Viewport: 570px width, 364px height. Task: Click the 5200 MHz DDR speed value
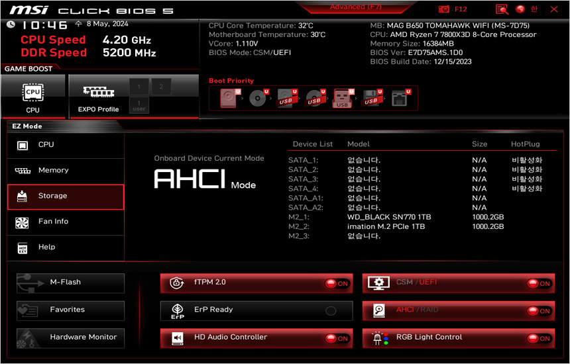[129, 53]
